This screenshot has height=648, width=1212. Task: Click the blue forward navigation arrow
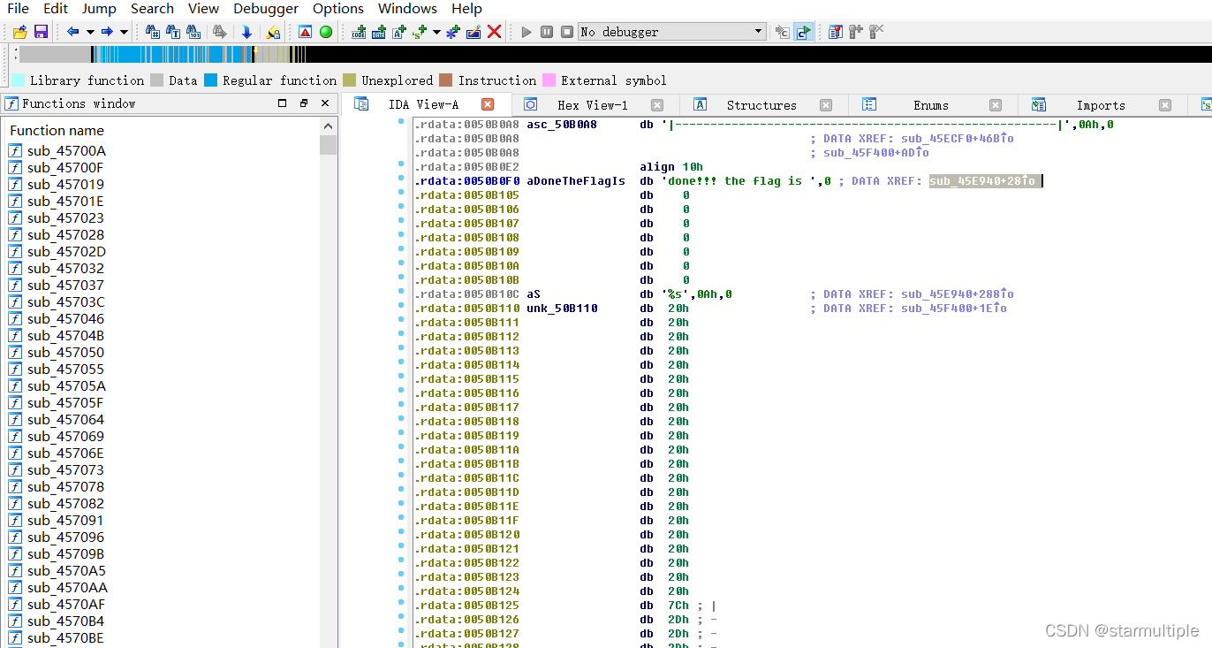pos(107,32)
